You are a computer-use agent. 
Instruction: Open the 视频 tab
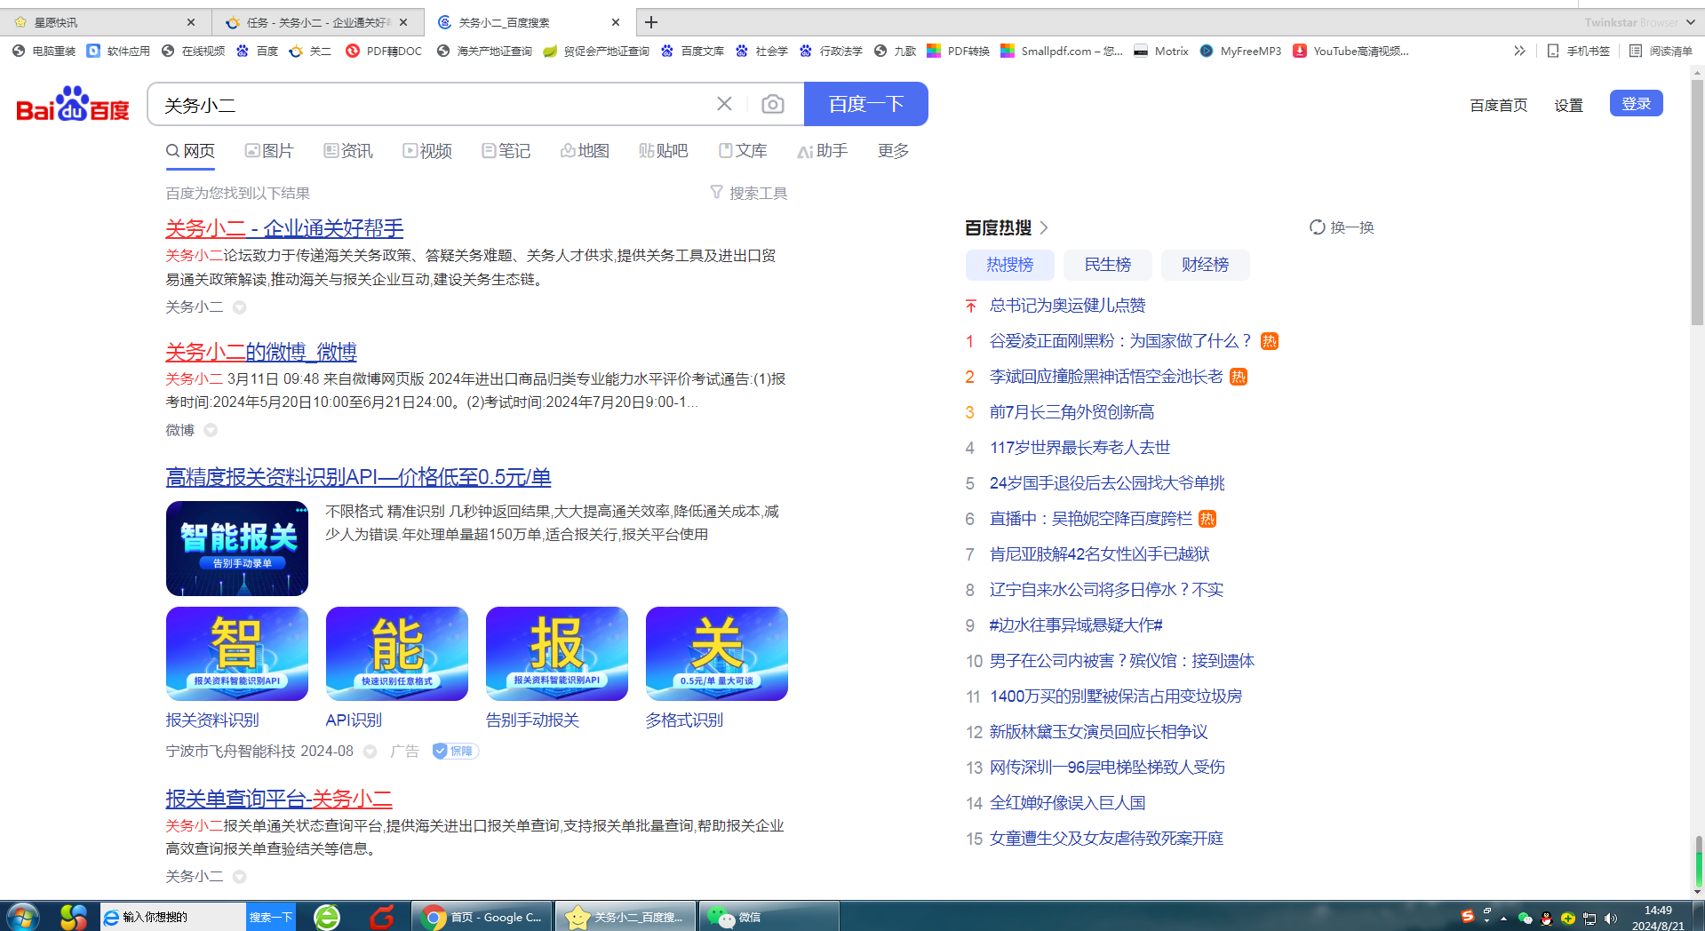427,151
